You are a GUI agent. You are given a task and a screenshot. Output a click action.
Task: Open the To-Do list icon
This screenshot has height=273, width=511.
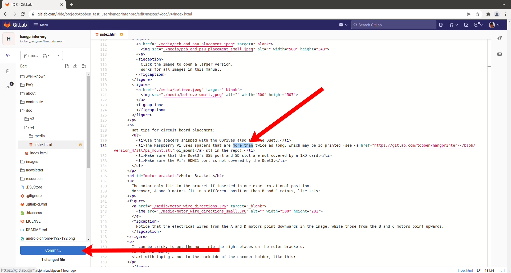(x=466, y=25)
